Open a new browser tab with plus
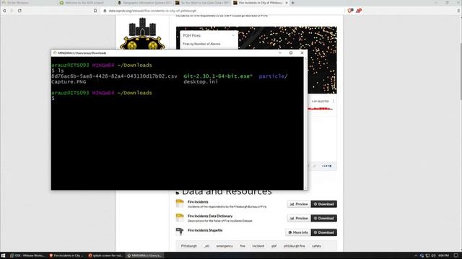Viewport: 462px width, 259px height. pyautogui.click(x=293, y=3)
